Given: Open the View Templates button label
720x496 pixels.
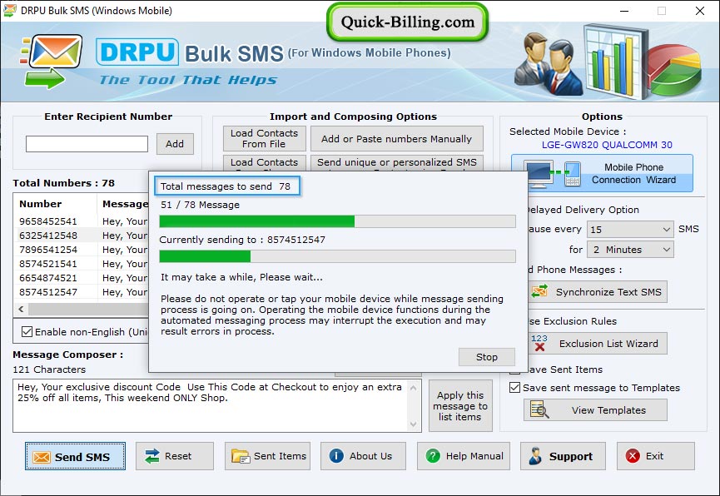Looking at the screenshot, I should point(608,410).
